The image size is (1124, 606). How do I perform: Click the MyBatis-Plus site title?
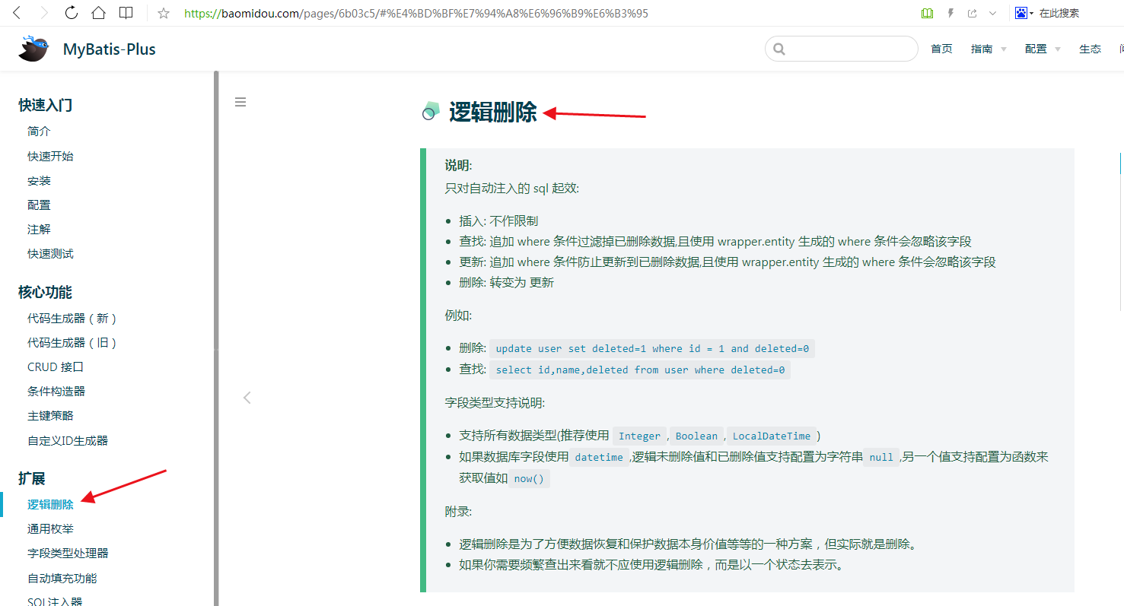point(110,49)
